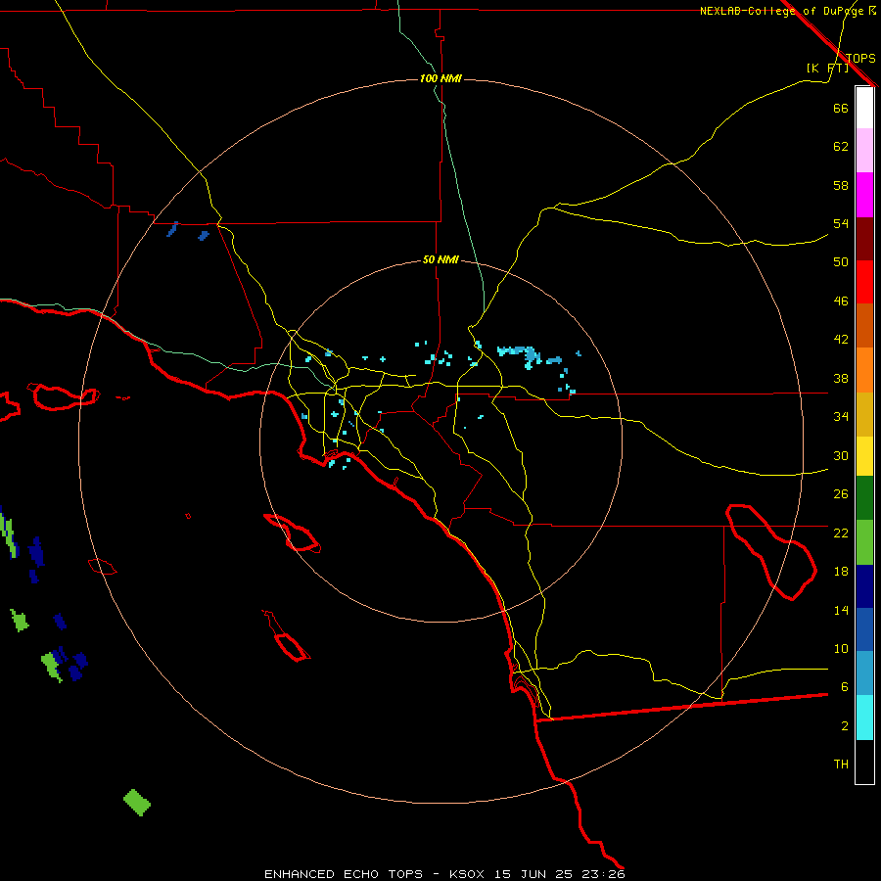The height and width of the screenshot is (881, 881).
Task: Choose the dark maroon legend swatch
Action: pos(864,238)
